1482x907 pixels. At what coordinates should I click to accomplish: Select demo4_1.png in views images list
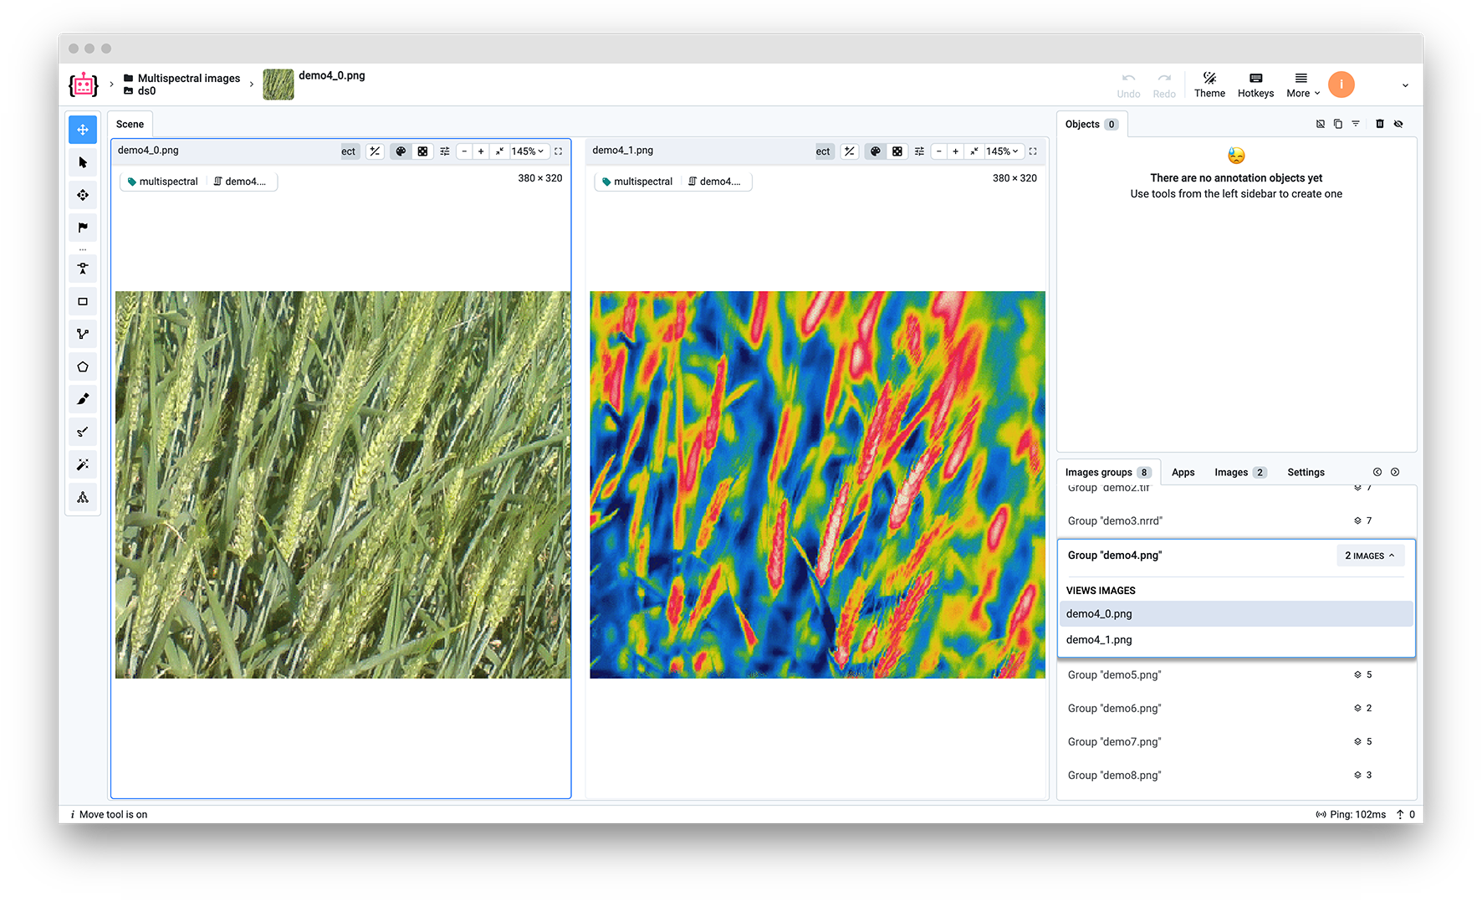[x=1099, y=640]
